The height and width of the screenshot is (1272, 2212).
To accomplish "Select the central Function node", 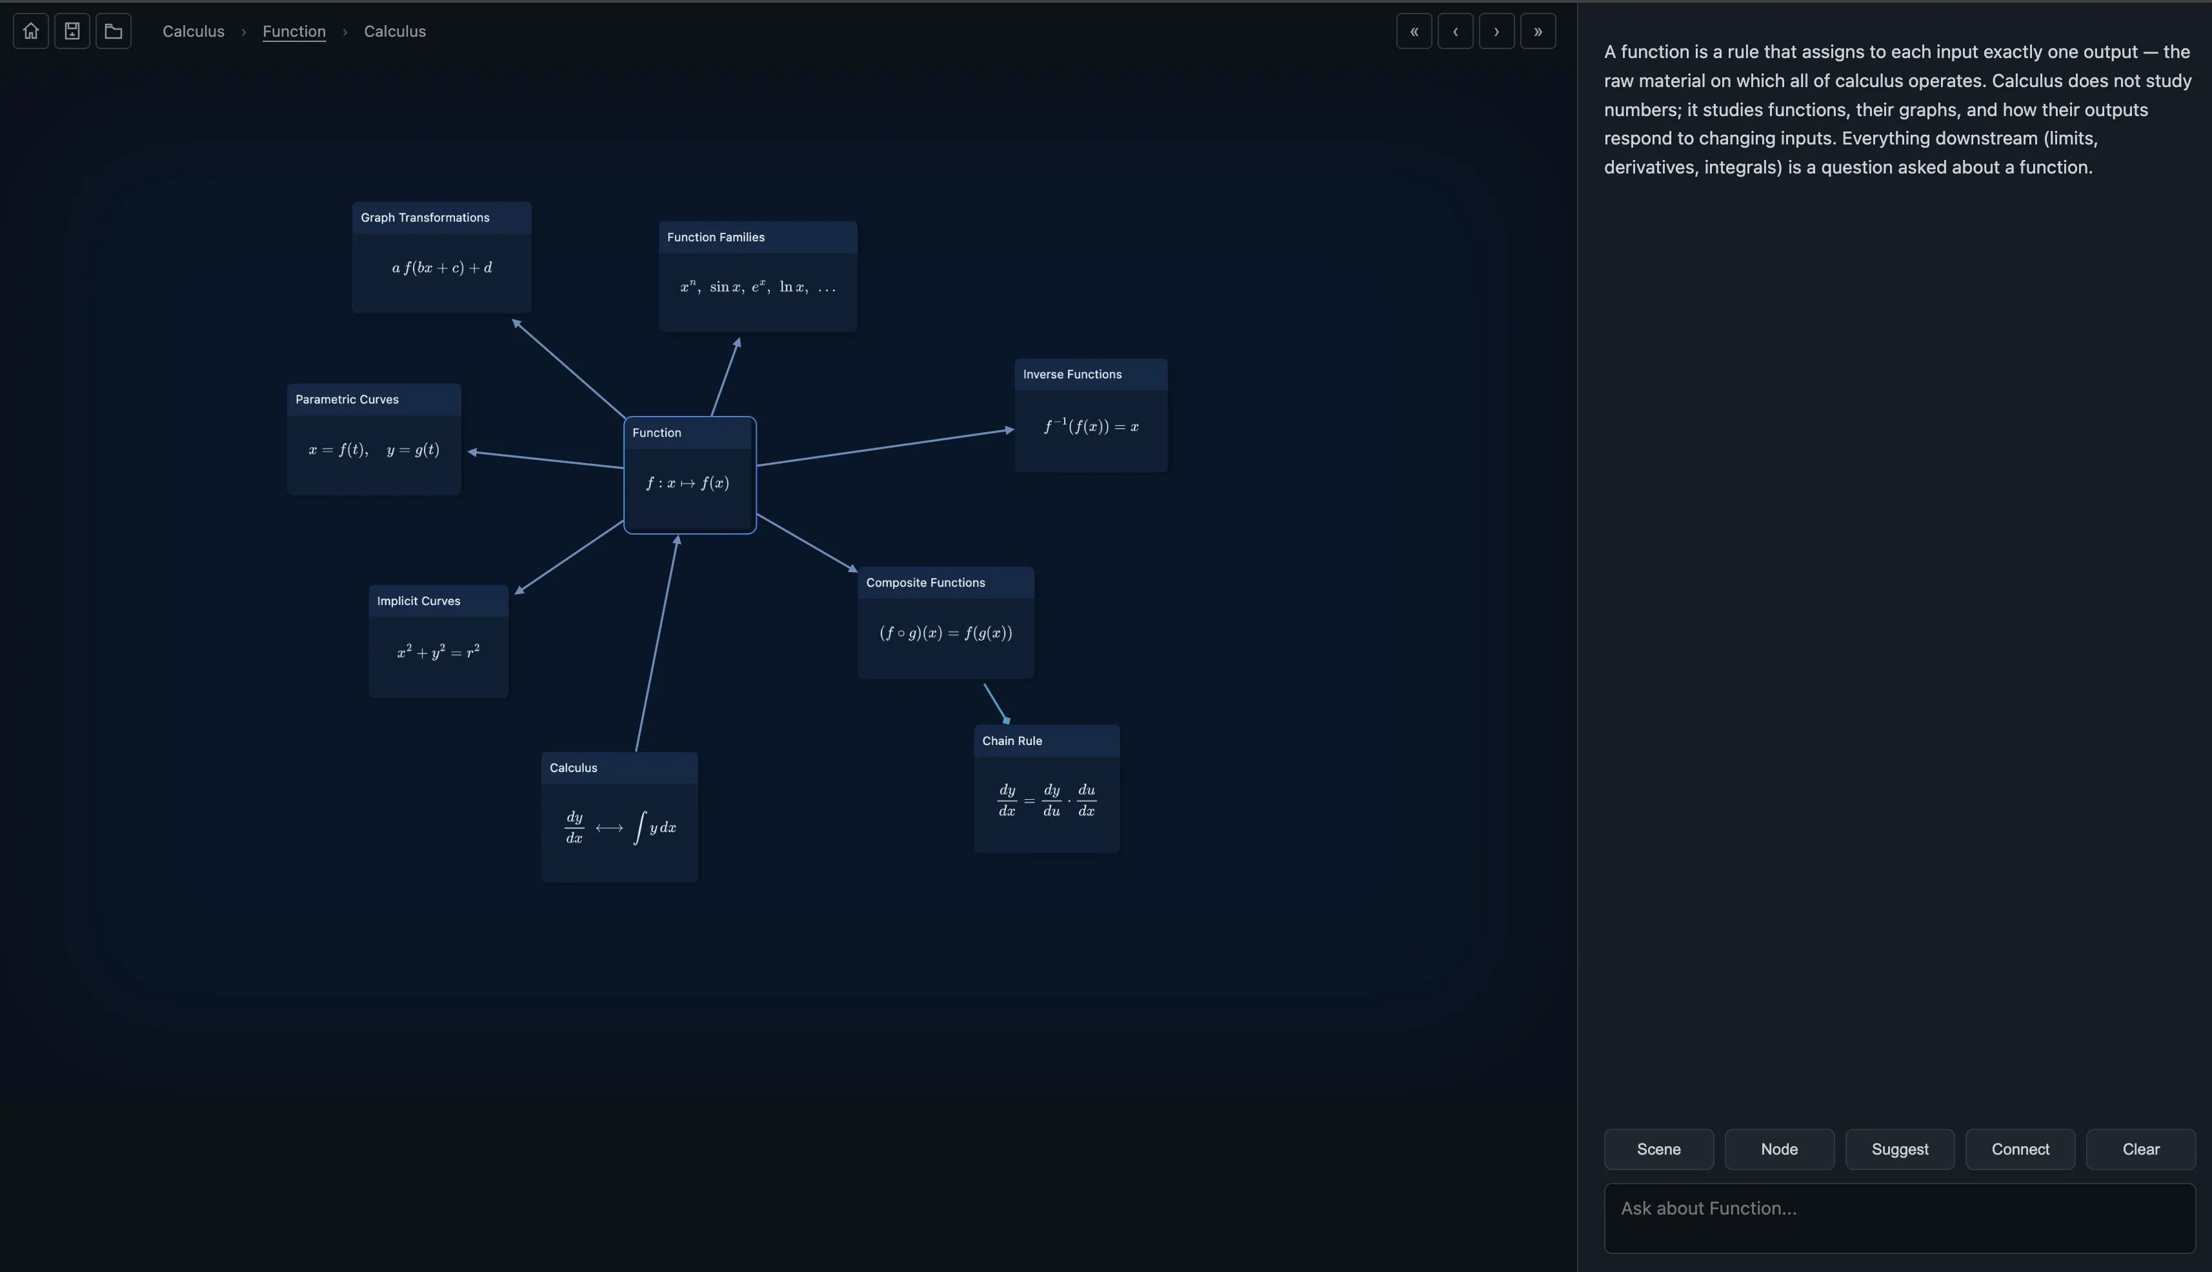I will pos(690,475).
